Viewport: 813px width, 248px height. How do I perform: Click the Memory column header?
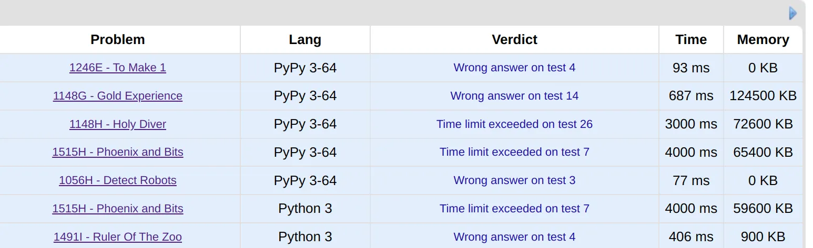pos(763,40)
